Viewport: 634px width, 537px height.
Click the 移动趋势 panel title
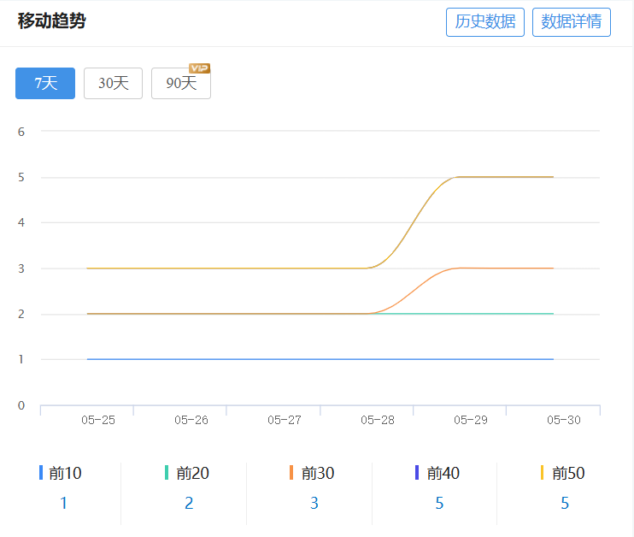click(51, 21)
